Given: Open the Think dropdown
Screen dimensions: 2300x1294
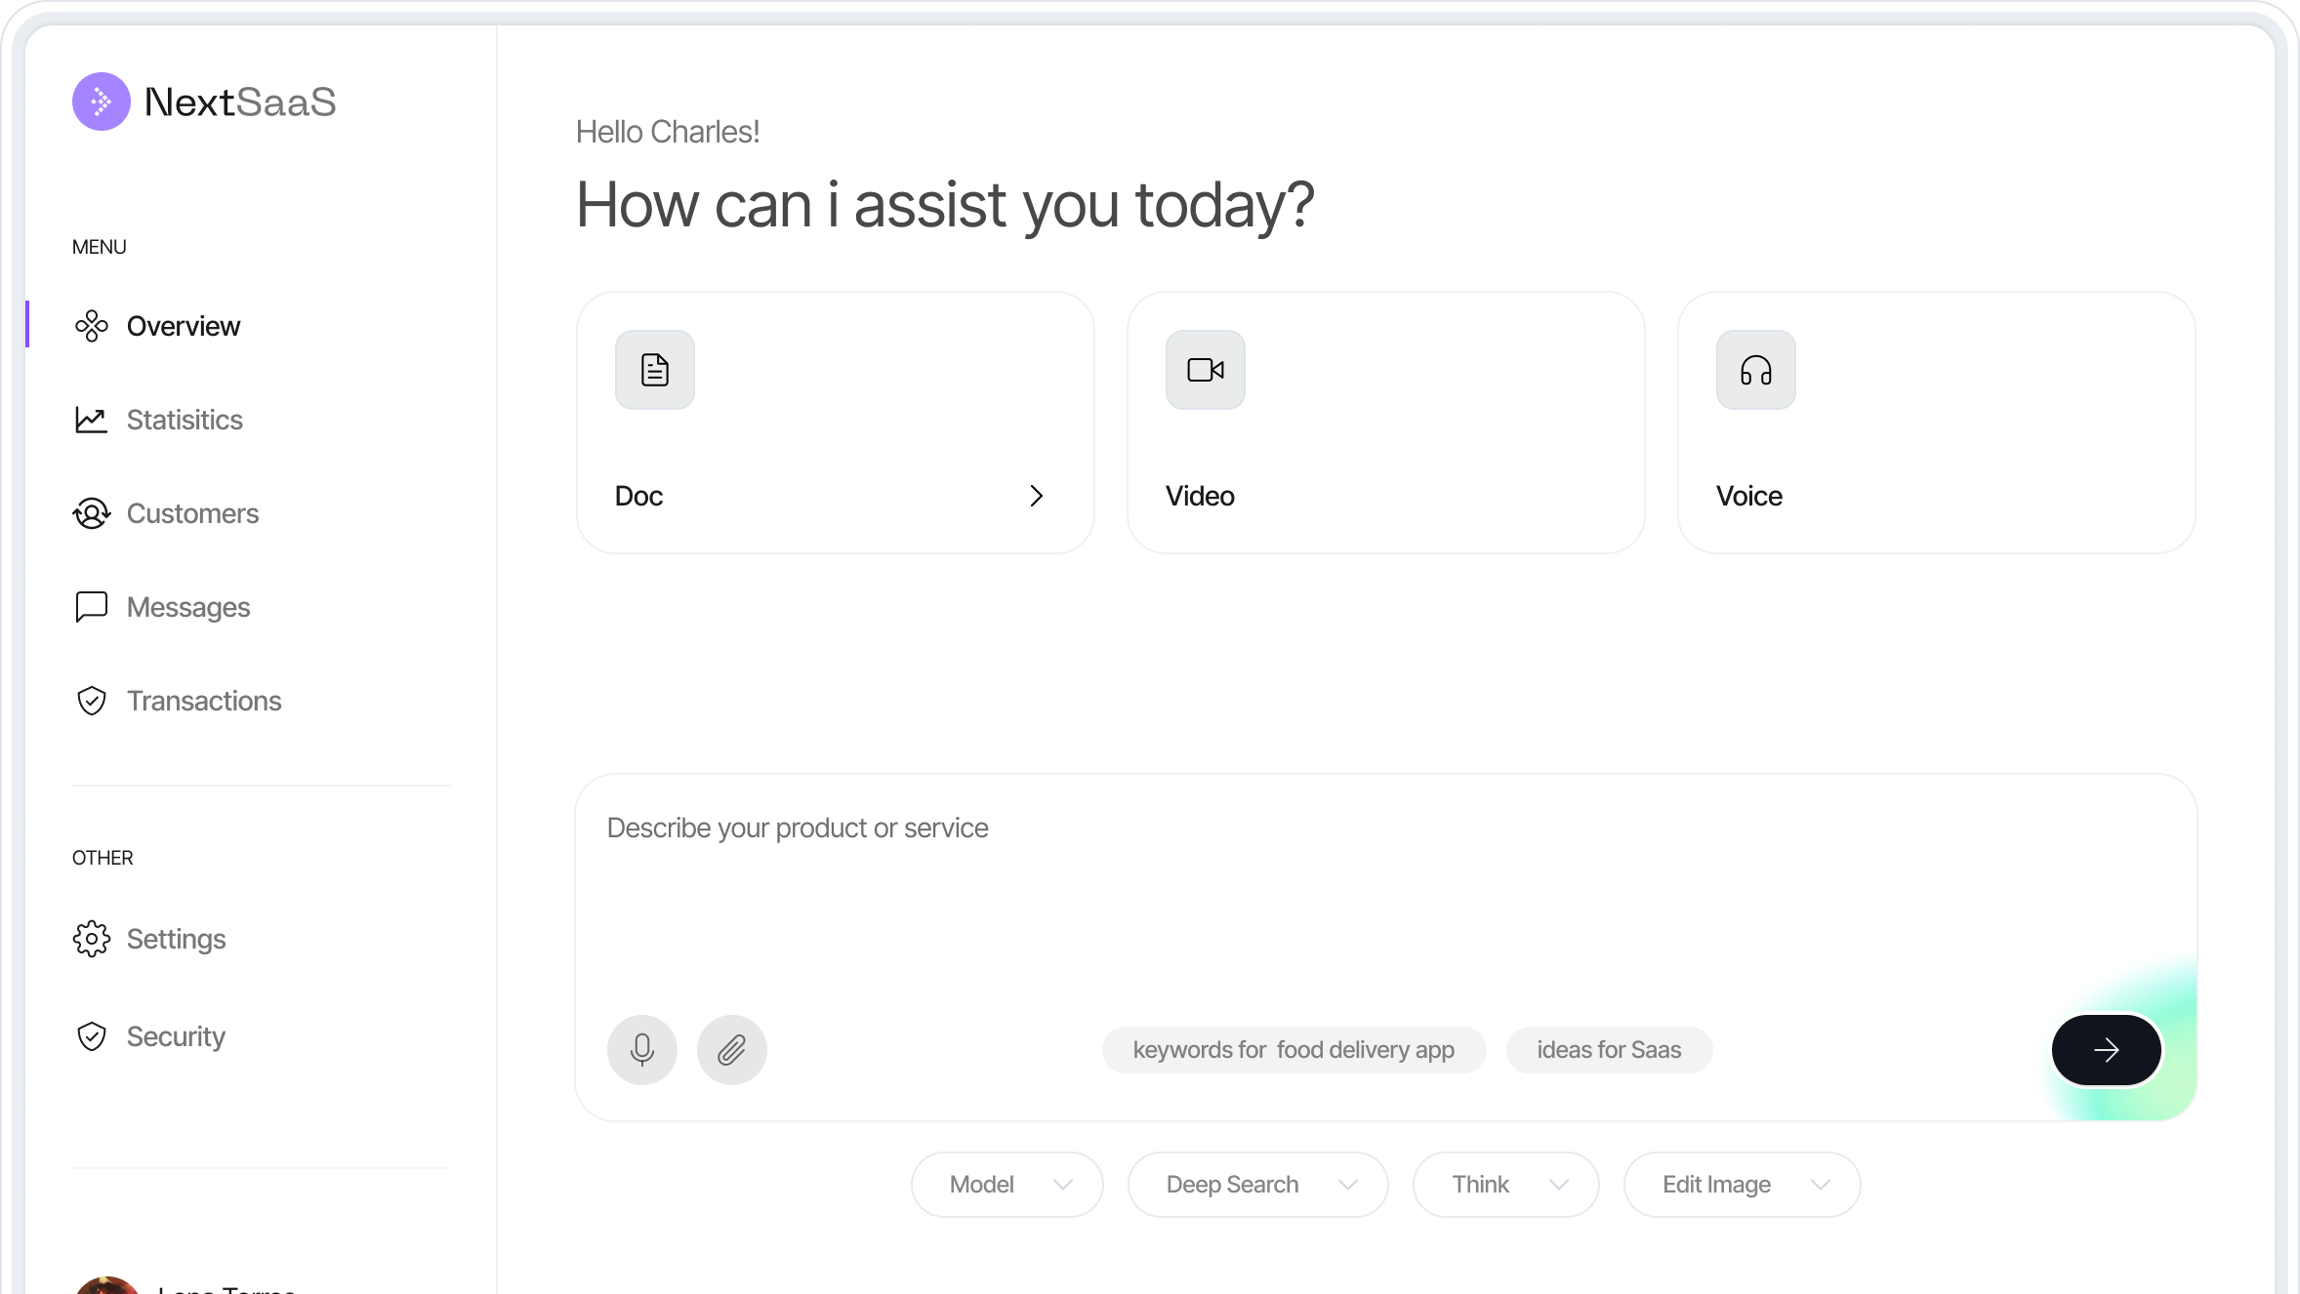Looking at the screenshot, I should tap(1505, 1185).
